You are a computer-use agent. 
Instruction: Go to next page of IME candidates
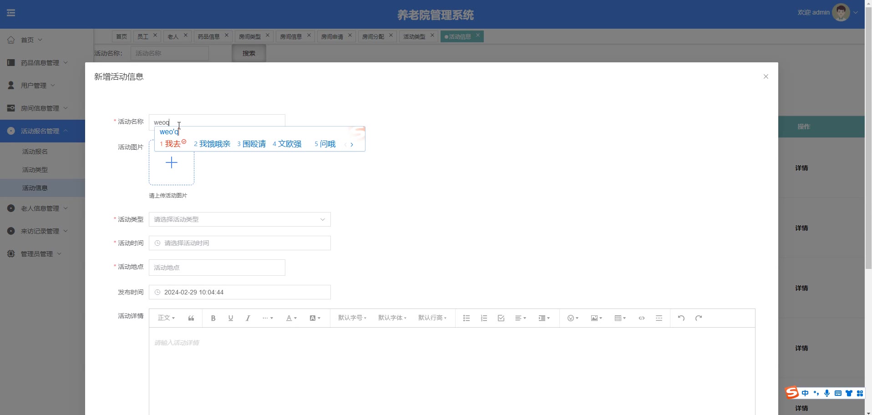point(352,144)
